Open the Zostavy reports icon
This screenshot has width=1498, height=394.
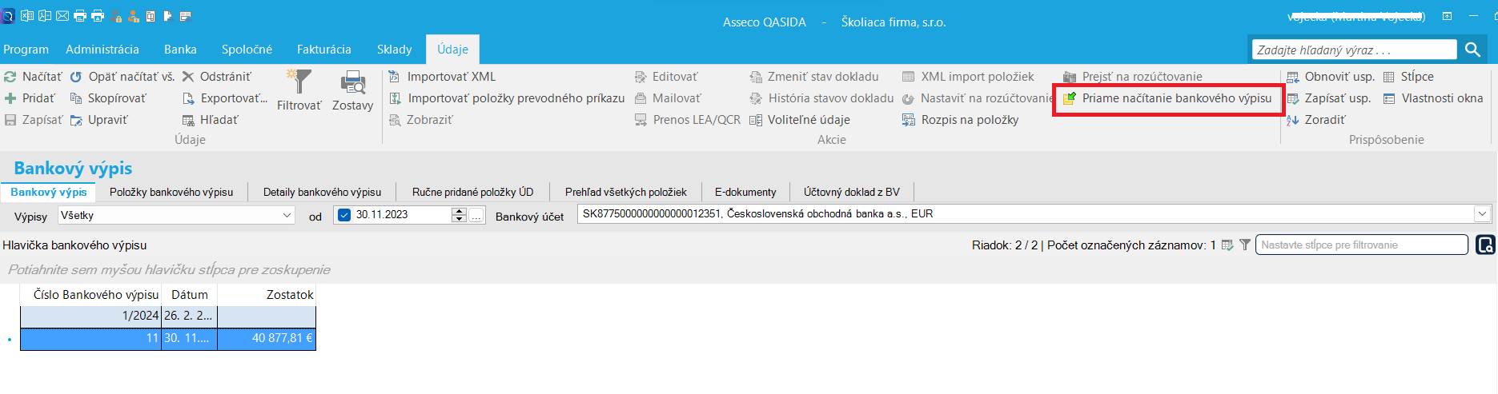coord(352,82)
